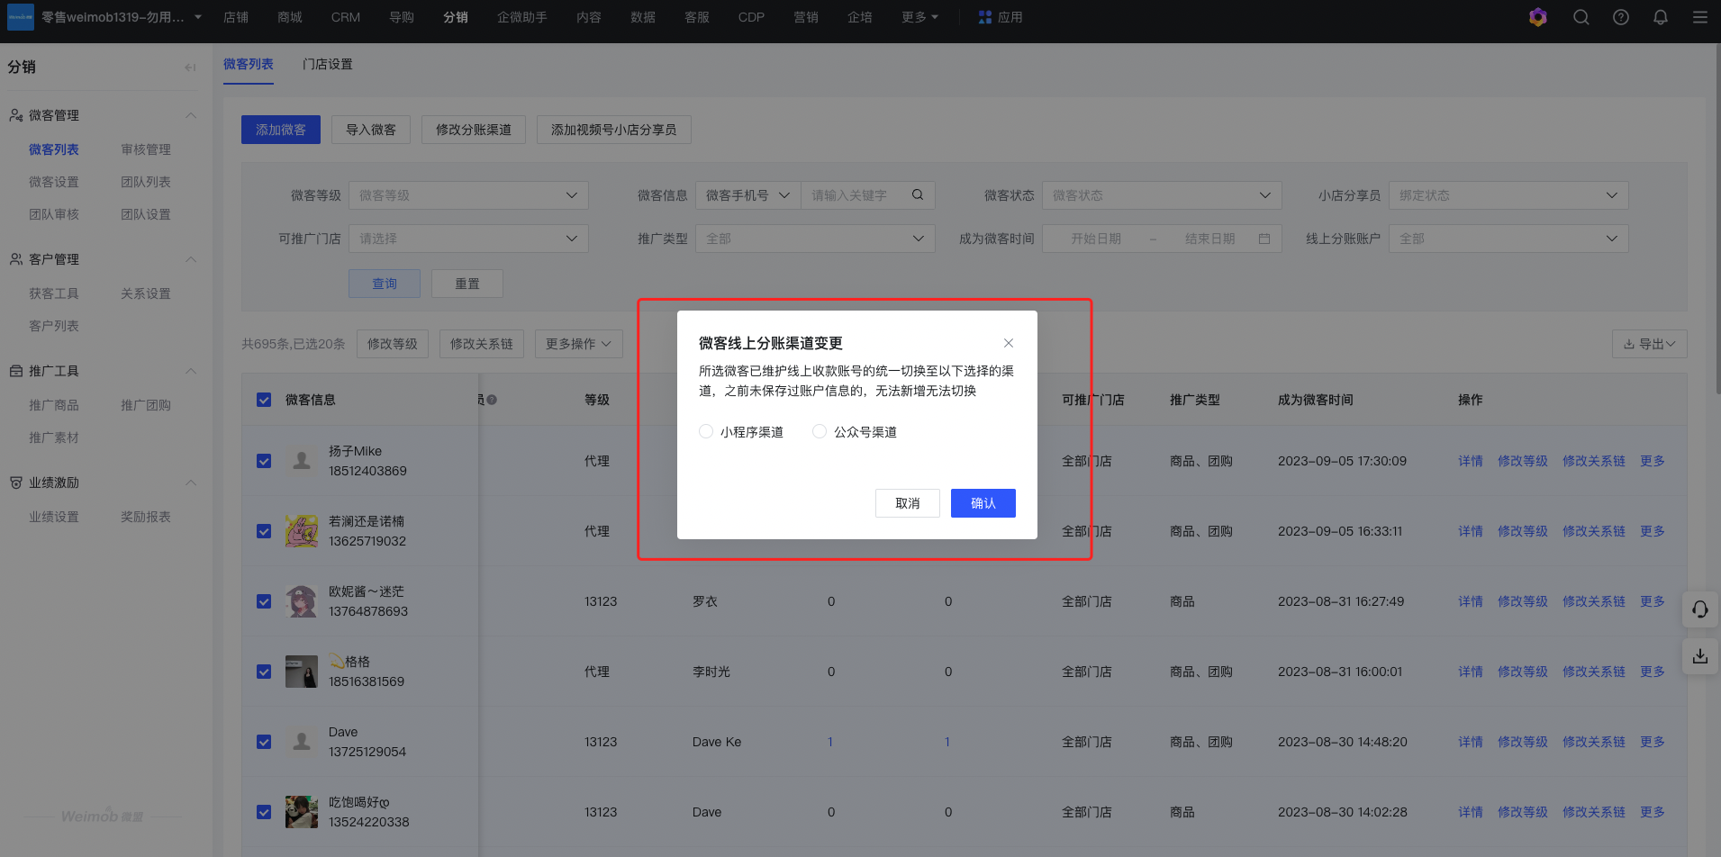Screen dimensions: 1721x857
Task: Switch to the 门店设置 tab
Action: click(x=328, y=64)
